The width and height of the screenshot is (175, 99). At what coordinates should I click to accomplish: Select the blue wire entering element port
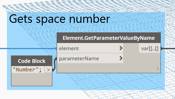click(28, 49)
